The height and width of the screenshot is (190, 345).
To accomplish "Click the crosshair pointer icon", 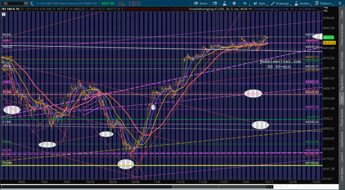I will click(281, 187).
